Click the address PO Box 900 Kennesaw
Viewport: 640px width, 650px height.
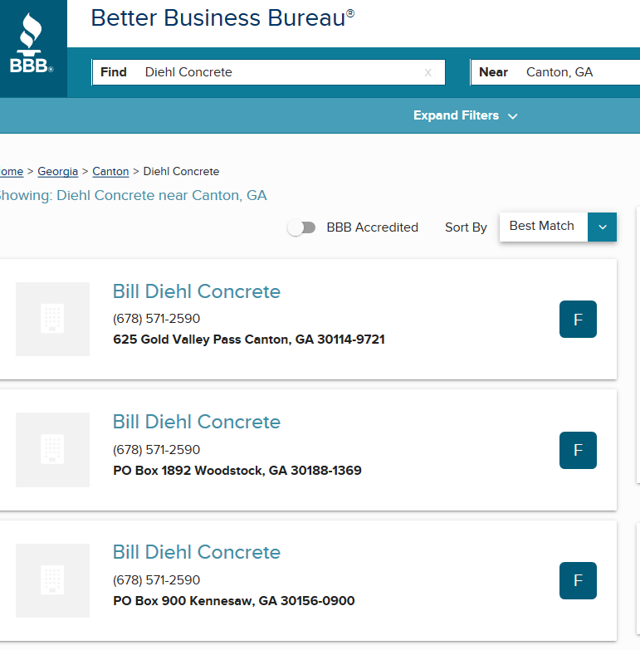[x=234, y=601]
